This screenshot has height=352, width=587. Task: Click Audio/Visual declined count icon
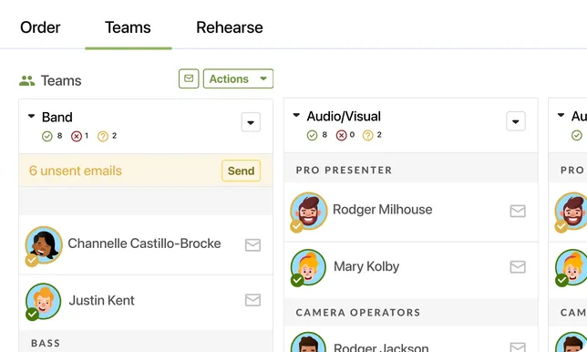[x=341, y=135]
